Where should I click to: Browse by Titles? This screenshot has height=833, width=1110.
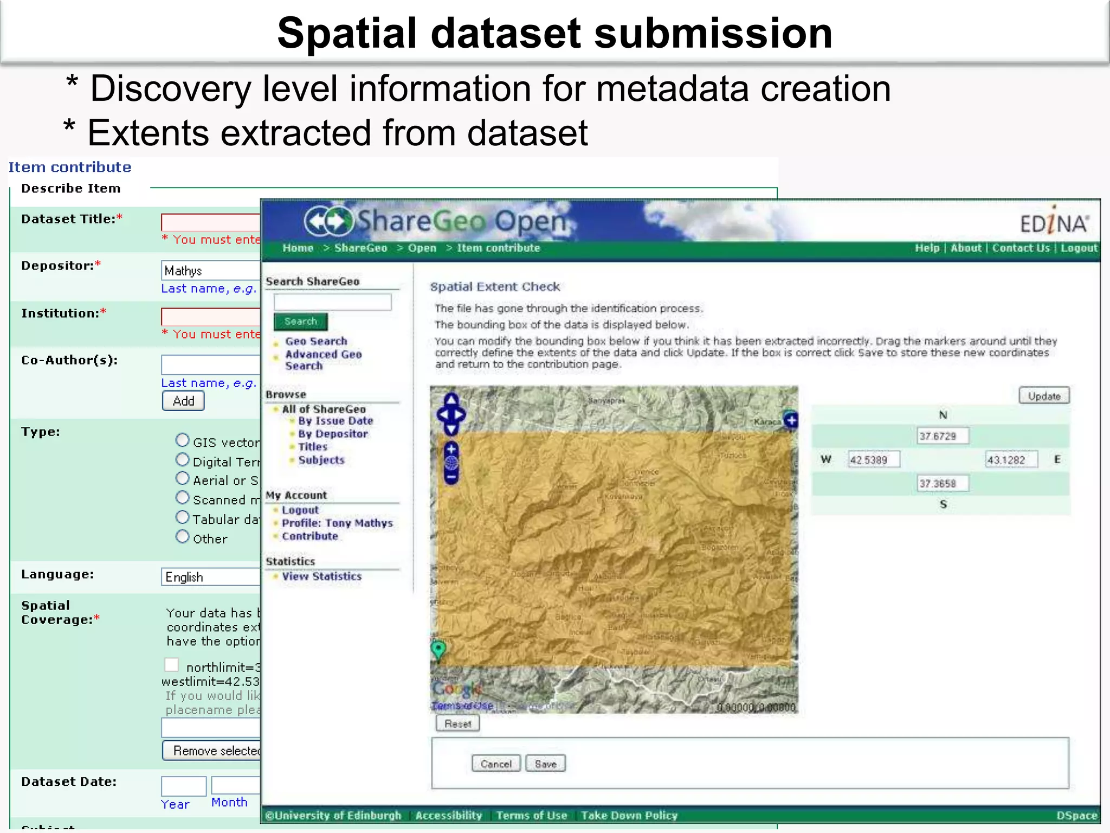pyautogui.click(x=313, y=447)
